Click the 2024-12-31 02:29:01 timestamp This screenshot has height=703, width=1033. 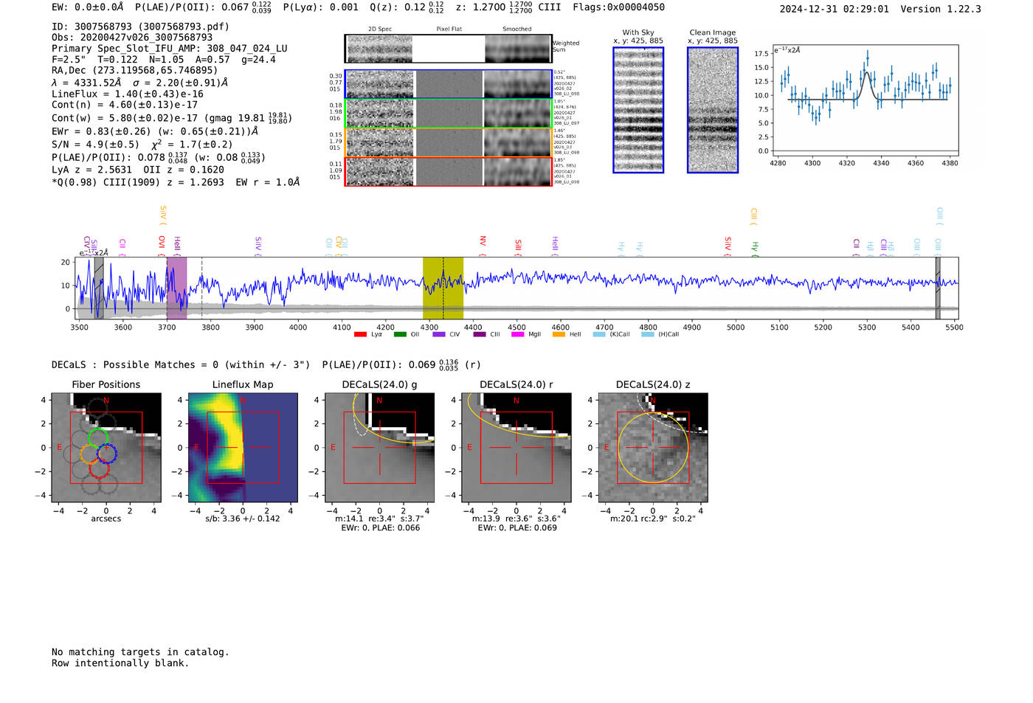click(x=835, y=10)
